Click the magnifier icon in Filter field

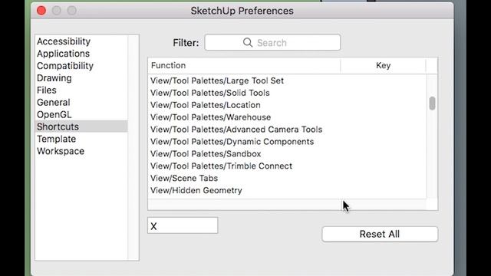pyautogui.click(x=248, y=43)
